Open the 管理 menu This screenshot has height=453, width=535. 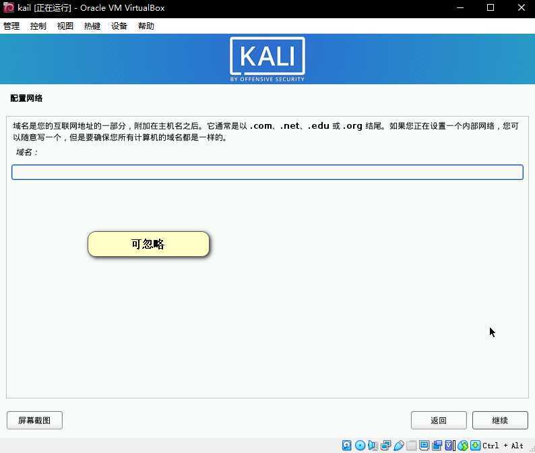click(11, 26)
